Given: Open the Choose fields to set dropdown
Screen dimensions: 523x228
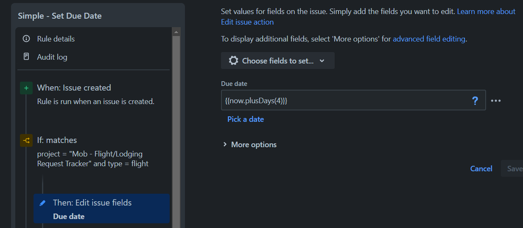Looking at the screenshot, I should 277,61.
